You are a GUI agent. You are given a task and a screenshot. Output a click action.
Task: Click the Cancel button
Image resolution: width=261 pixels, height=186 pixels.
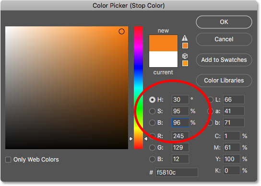224,39
